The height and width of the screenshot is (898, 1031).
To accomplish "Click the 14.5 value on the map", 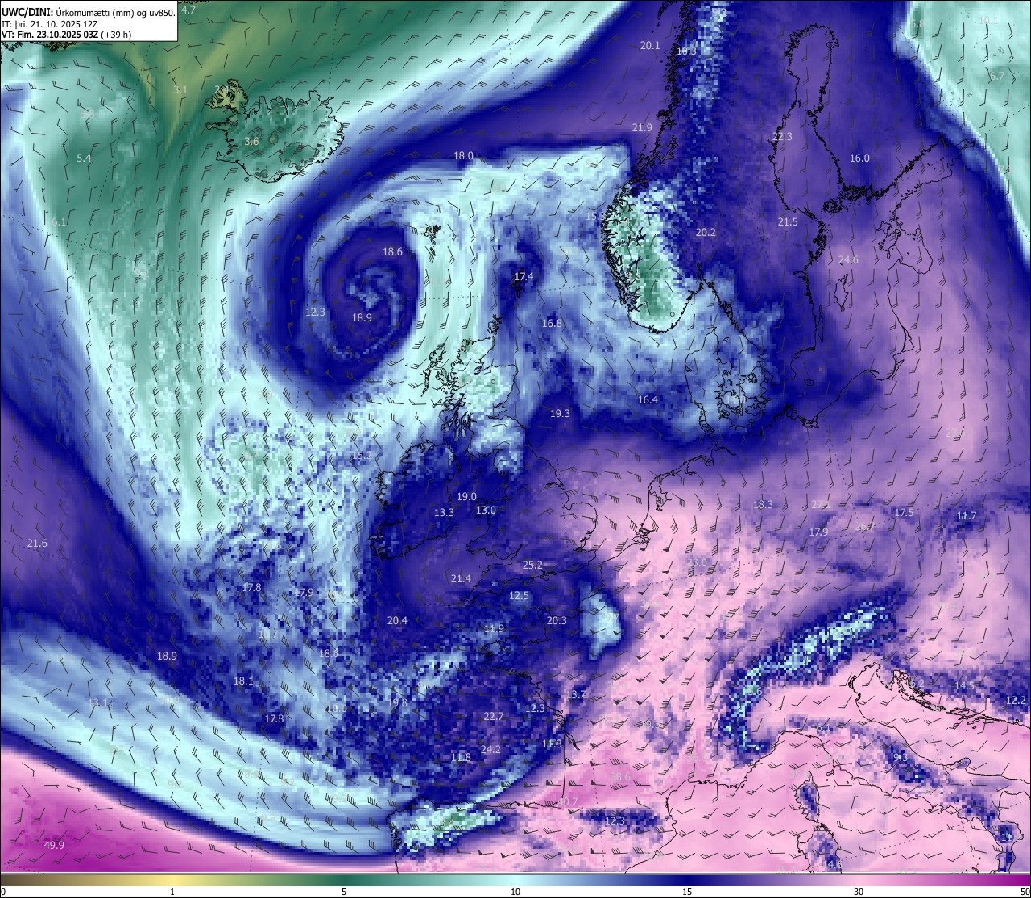I will [x=964, y=686].
